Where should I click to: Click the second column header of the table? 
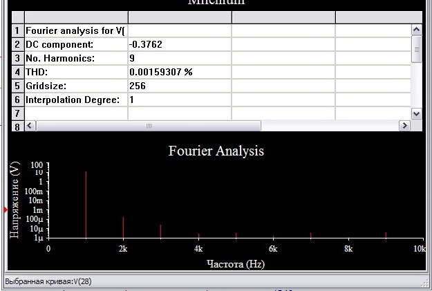[x=180, y=17]
